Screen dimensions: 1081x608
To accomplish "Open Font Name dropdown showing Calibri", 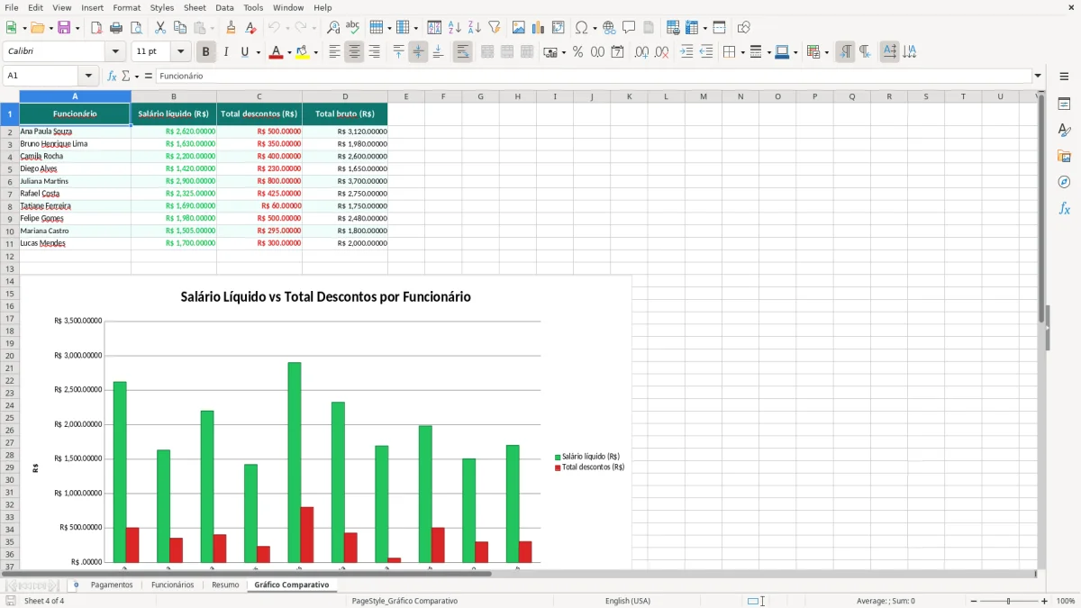I will (x=114, y=52).
